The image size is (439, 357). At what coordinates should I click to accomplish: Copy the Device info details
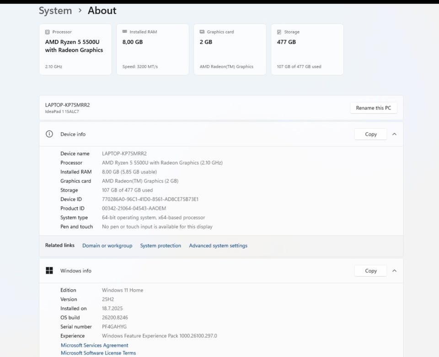(371, 134)
